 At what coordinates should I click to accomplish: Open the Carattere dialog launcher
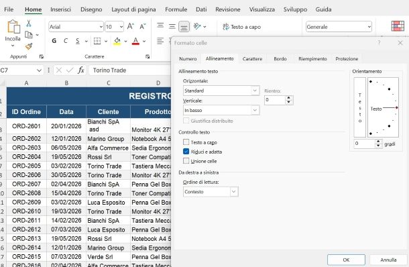point(148,56)
